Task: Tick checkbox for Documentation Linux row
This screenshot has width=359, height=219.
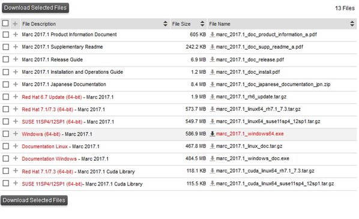Action: pos(6,146)
